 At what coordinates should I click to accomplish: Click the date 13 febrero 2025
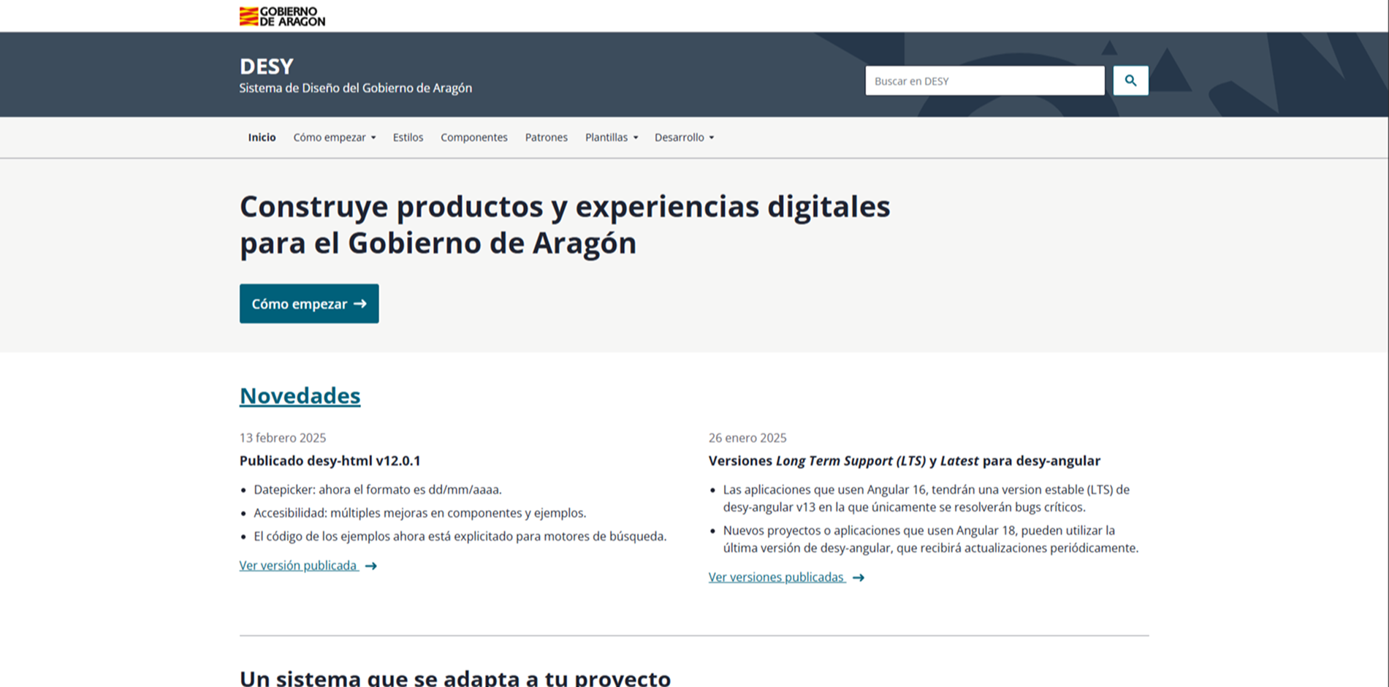(283, 438)
